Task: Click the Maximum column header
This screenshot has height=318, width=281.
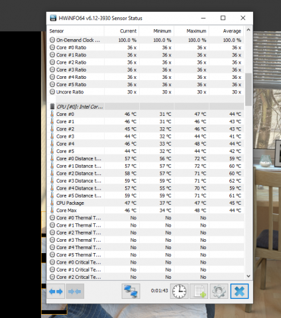Action: (x=192, y=31)
